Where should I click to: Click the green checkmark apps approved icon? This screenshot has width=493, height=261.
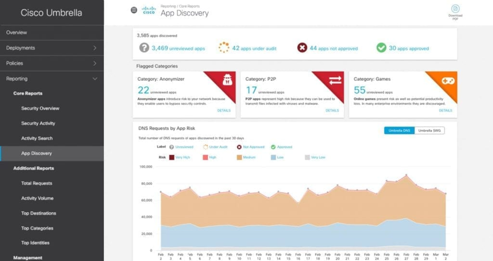381,48
